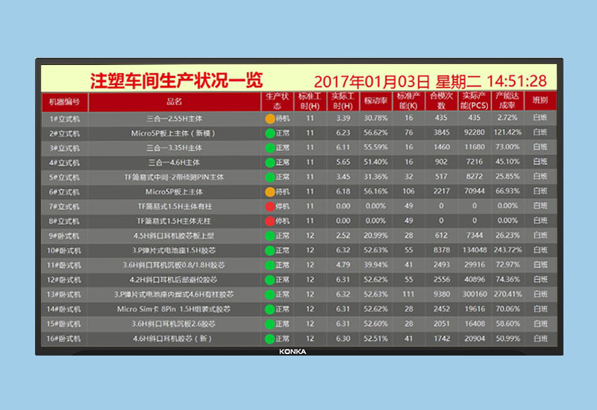Select the 机器编号 column header
This screenshot has height=410, width=597.
(x=64, y=101)
